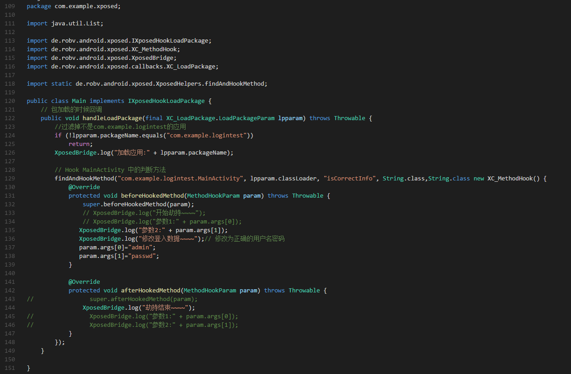Screen dimensions: 571x374
Task: Click line number 151 in the gutter
Action: (x=10, y=368)
